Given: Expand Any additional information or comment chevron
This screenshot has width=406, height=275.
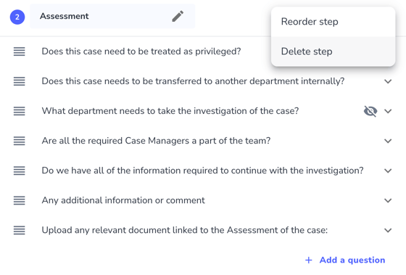Looking at the screenshot, I should [388, 200].
